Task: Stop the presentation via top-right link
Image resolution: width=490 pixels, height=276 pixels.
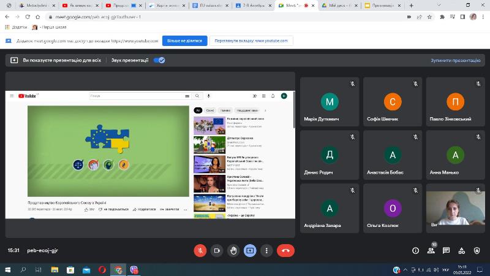Action: click(x=455, y=61)
